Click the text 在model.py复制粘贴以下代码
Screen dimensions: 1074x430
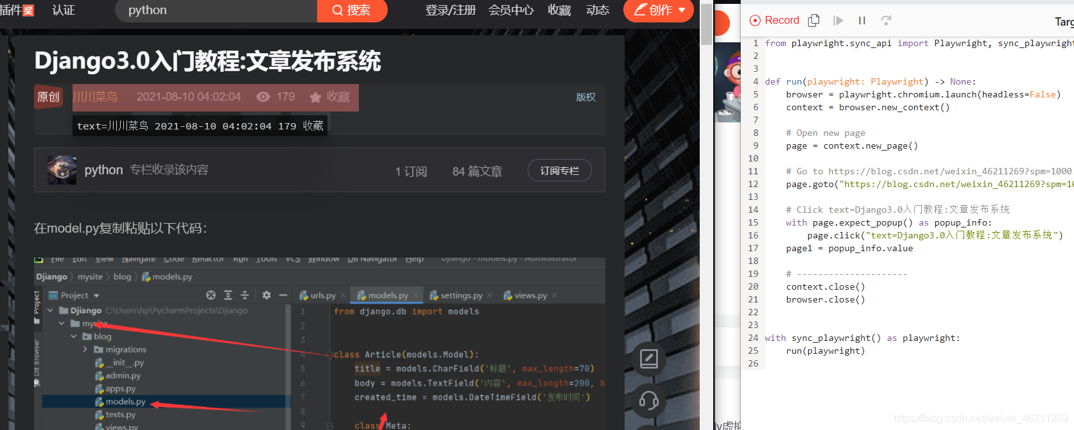click(120, 229)
